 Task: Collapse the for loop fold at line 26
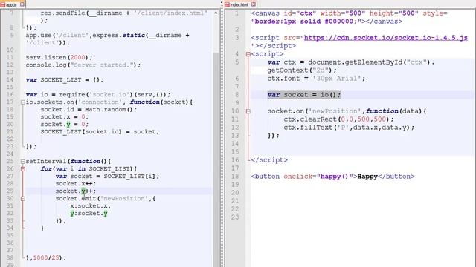pyautogui.click(x=23, y=169)
